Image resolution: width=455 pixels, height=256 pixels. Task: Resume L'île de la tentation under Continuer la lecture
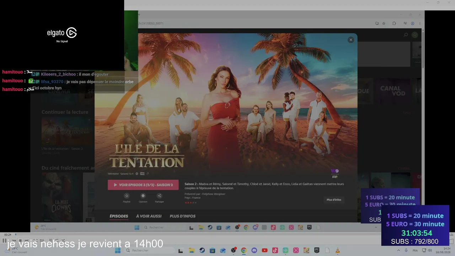tap(67, 132)
